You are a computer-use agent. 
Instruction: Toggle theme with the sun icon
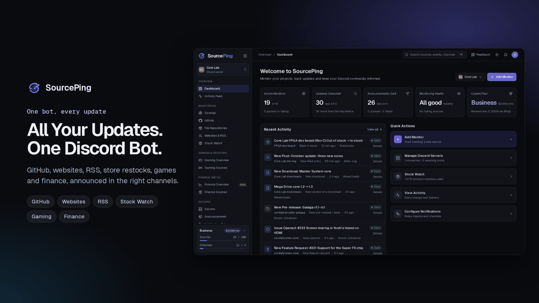(497, 55)
